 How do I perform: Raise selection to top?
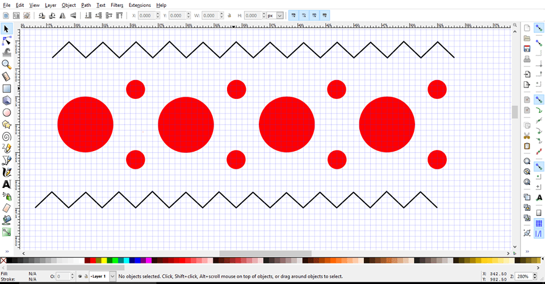[119, 15]
